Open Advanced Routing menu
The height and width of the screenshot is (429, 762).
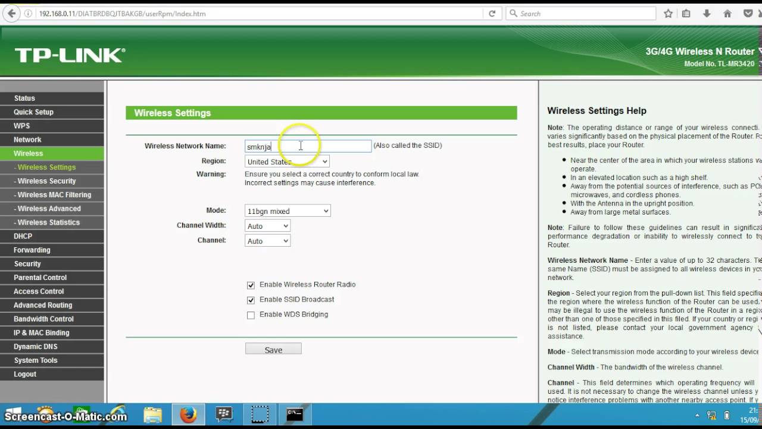tap(52, 304)
